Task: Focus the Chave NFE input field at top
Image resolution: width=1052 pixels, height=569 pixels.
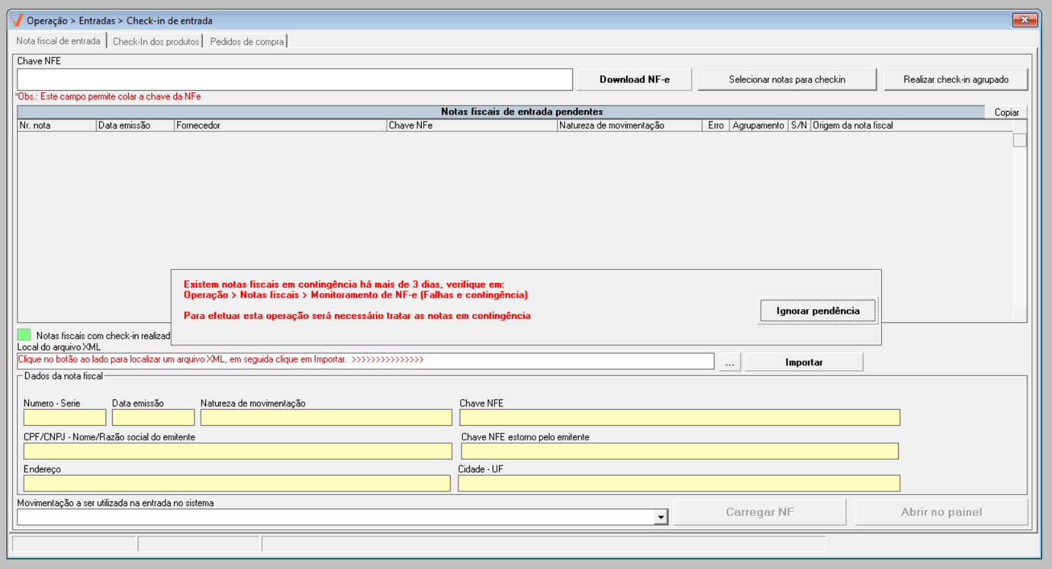Action: click(x=295, y=80)
